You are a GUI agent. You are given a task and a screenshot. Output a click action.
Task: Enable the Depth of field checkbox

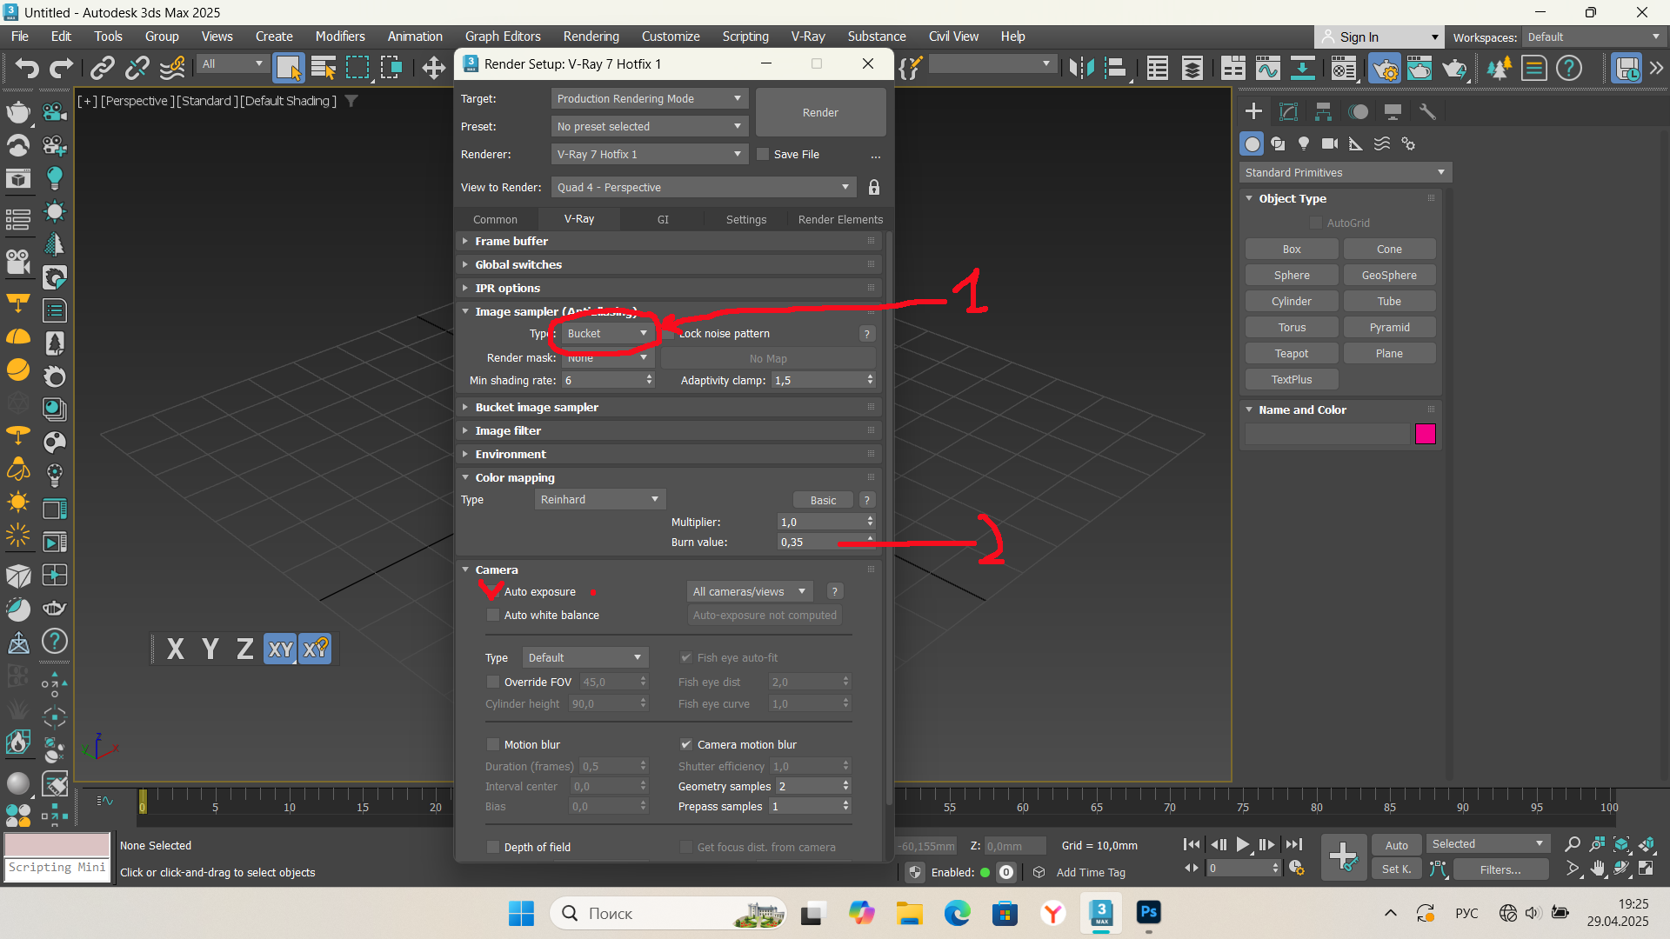coord(493,848)
